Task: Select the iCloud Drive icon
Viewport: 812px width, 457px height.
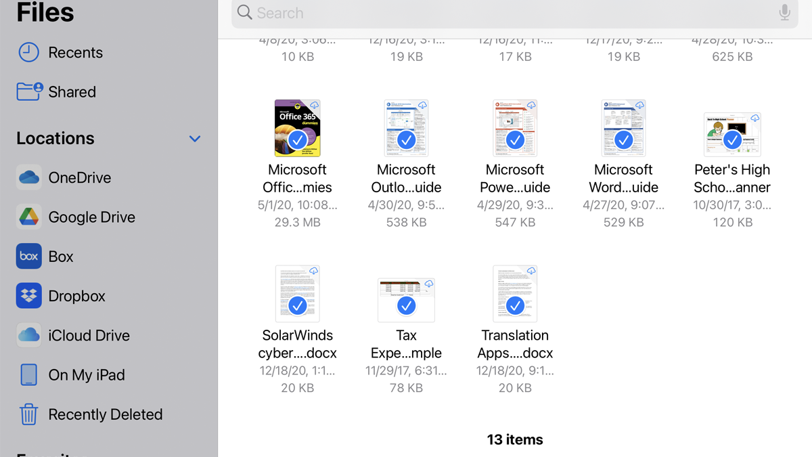Action: tap(28, 335)
